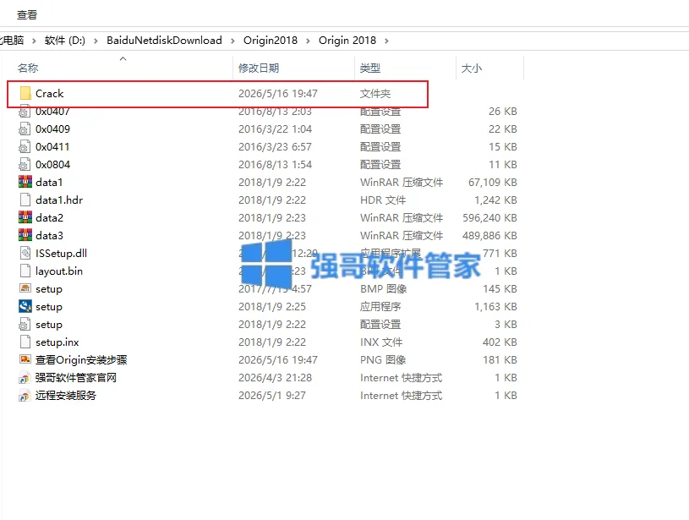
Task: Click the 1,163 KB size of setup application
Action: click(x=495, y=306)
